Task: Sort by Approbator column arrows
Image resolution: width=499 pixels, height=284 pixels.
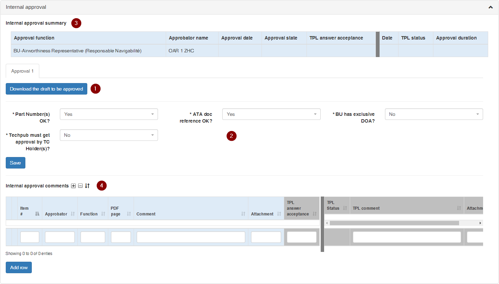Action: tap(73, 214)
